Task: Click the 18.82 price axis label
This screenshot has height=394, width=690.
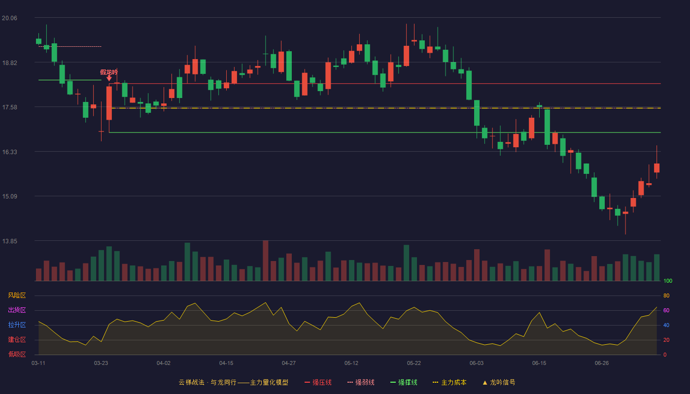Action: point(9,63)
